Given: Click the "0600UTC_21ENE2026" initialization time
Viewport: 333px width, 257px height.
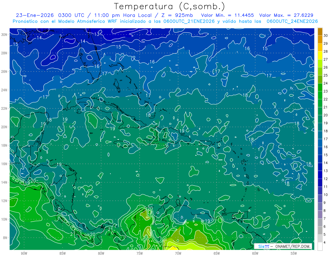Looking at the screenshot, I should coord(189,21).
